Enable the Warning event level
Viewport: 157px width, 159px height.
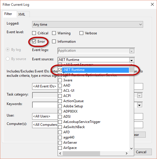(54, 33)
